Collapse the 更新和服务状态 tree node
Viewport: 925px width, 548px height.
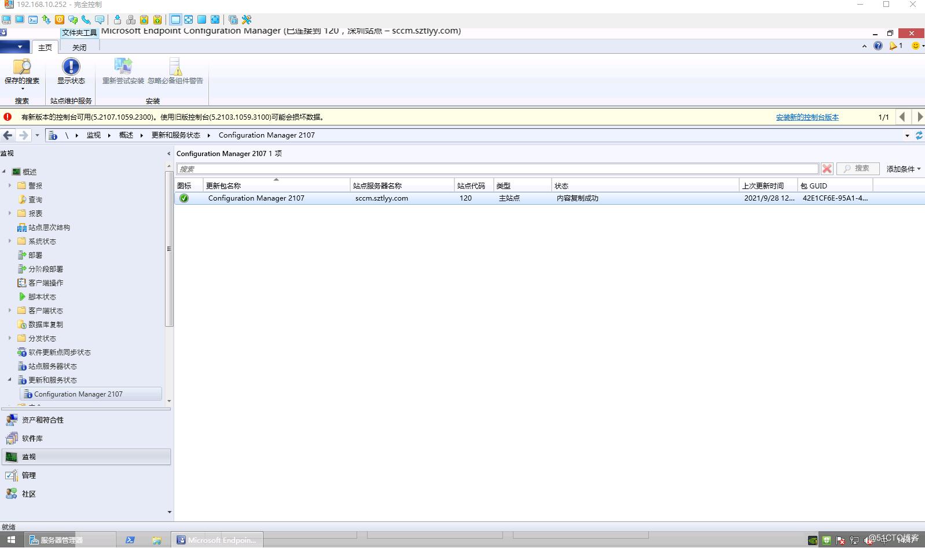tap(9, 380)
